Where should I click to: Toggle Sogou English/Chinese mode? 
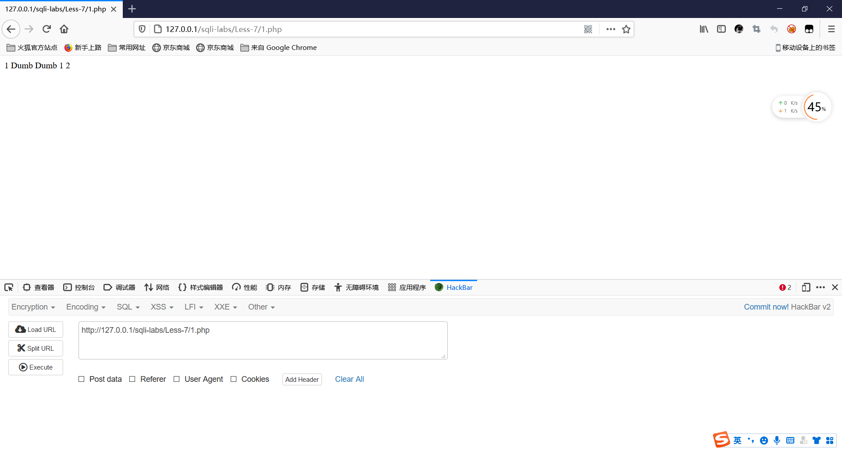(738, 440)
